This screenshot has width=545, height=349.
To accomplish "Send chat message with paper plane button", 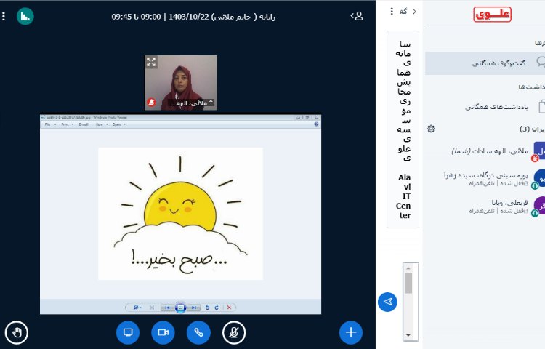I will [388, 301].
